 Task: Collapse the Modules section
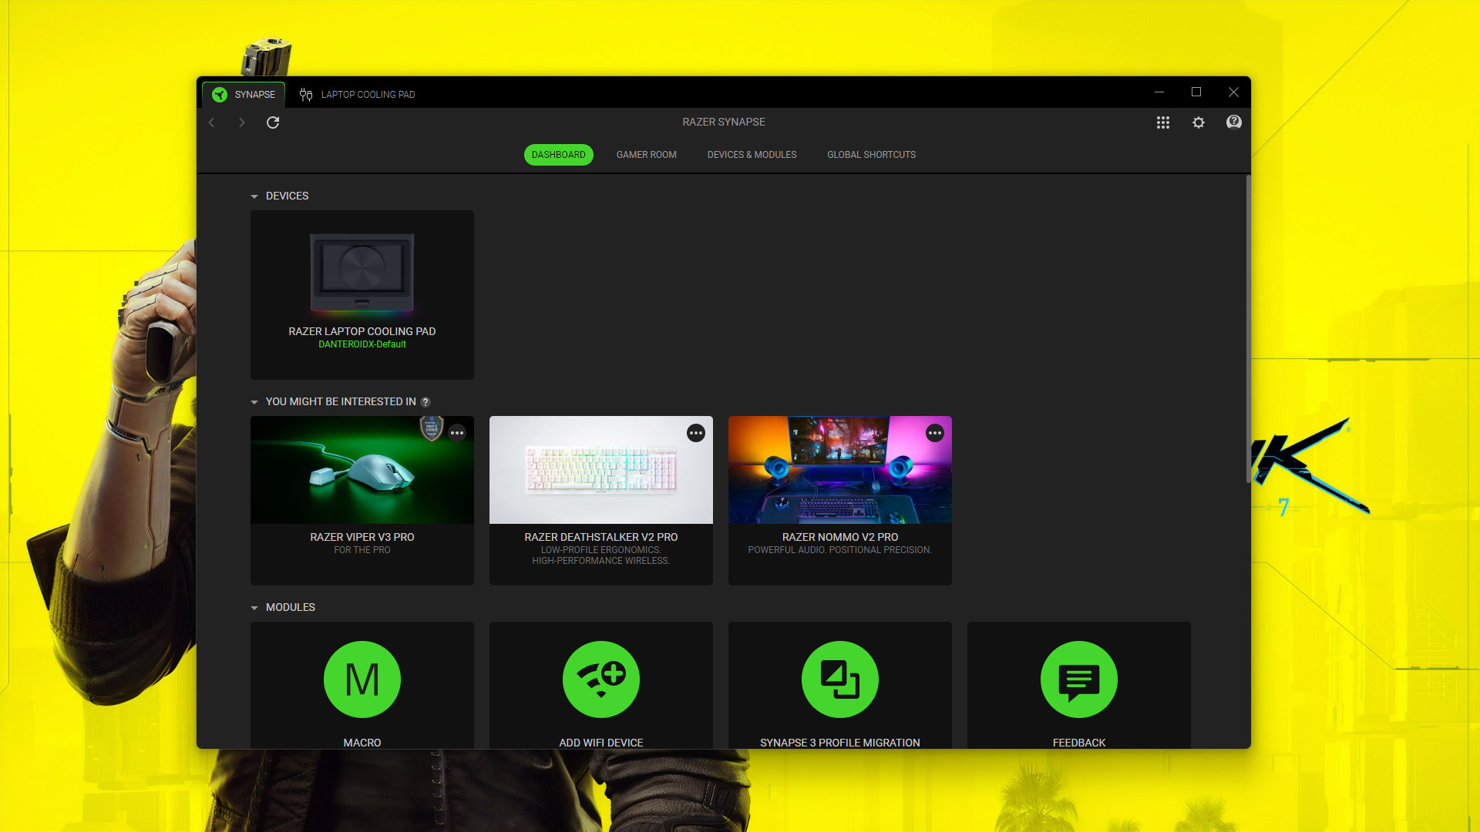[254, 608]
